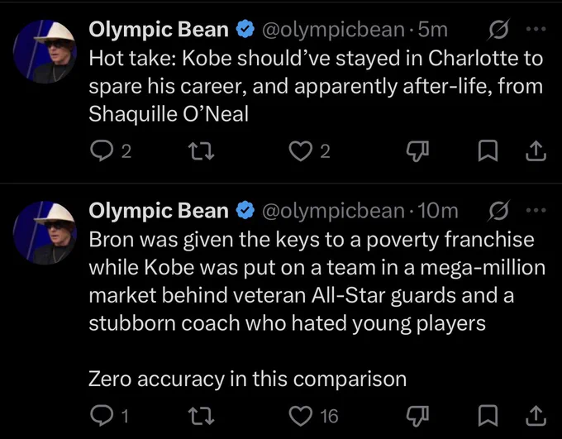Open @olympicbean handle on the 10m tweet
Screen dimensions: 562x439
click(x=333, y=211)
